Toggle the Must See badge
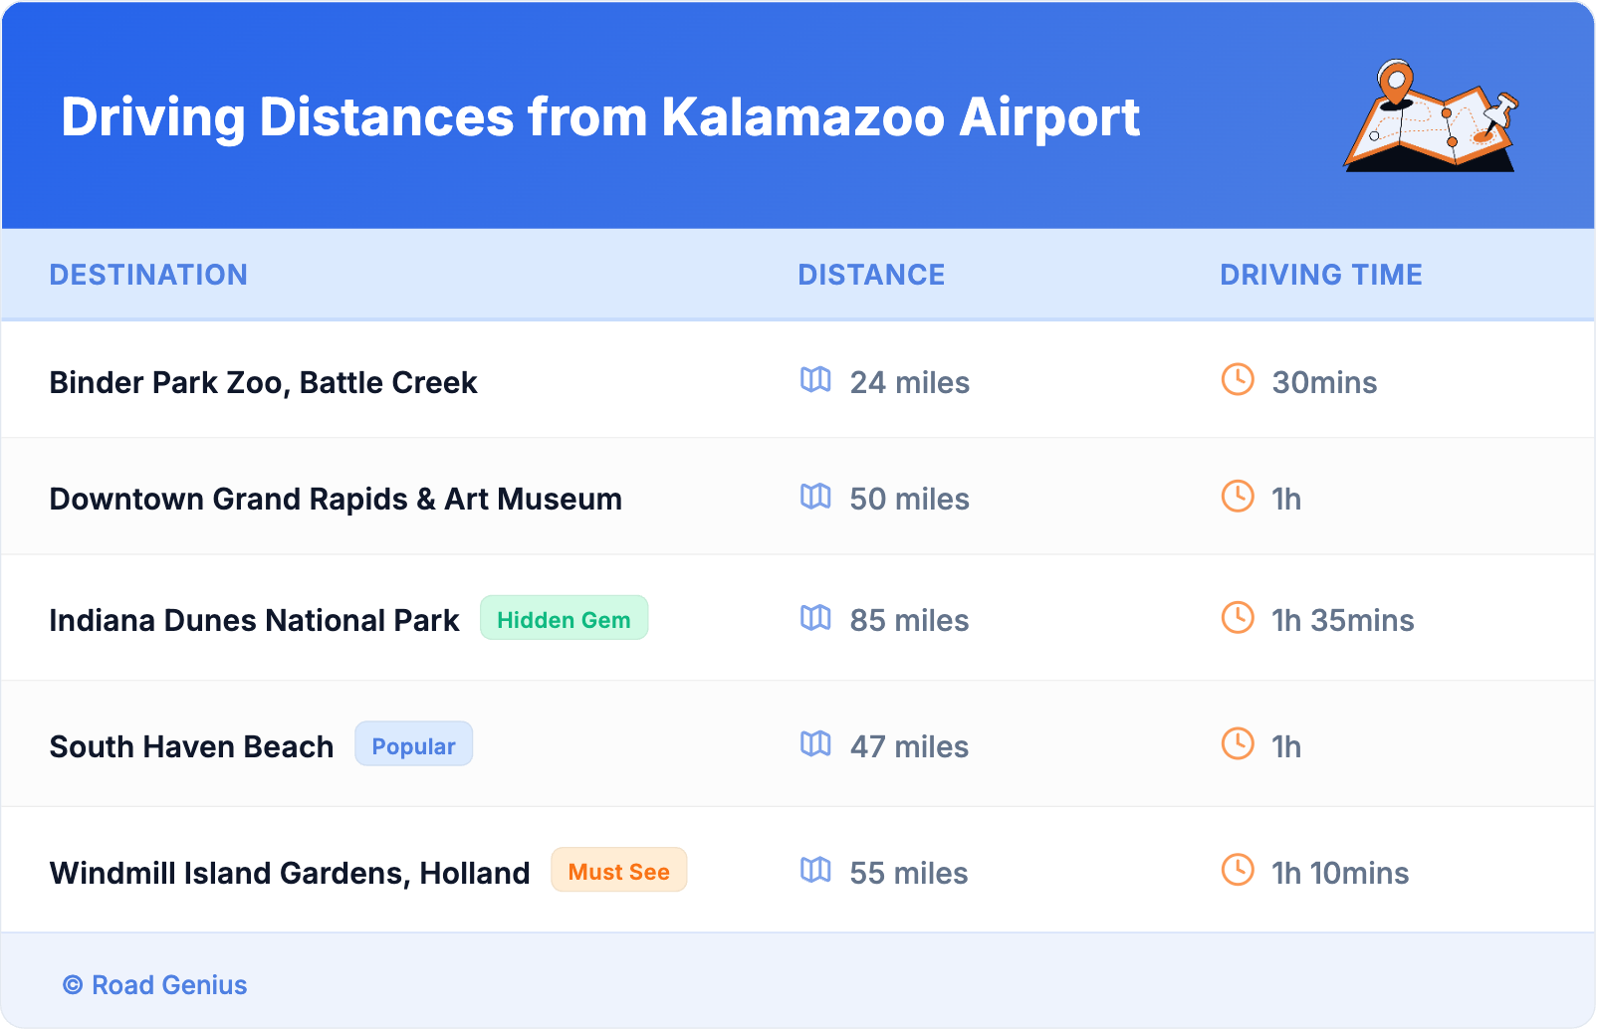 tap(618, 871)
